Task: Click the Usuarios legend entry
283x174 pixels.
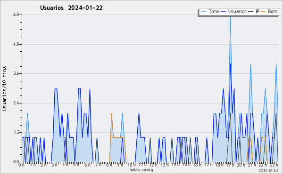Action: [x=234, y=11]
